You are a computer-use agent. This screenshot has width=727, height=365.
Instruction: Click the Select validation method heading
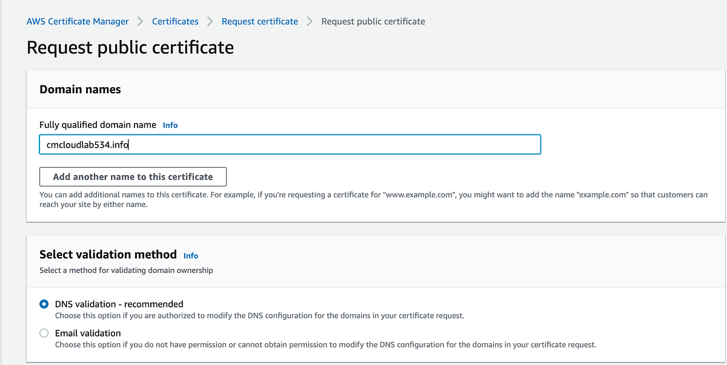(x=108, y=254)
